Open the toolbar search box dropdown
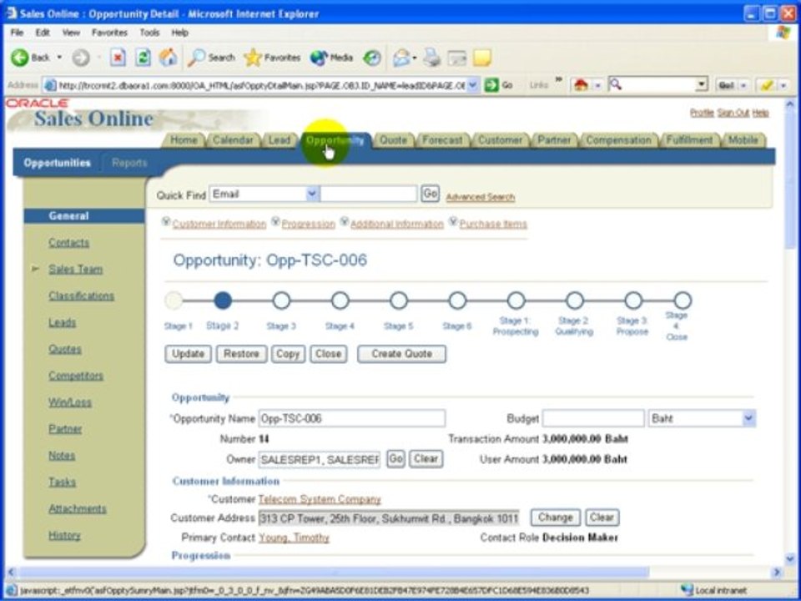The image size is (801, 601). coord(702,84)
